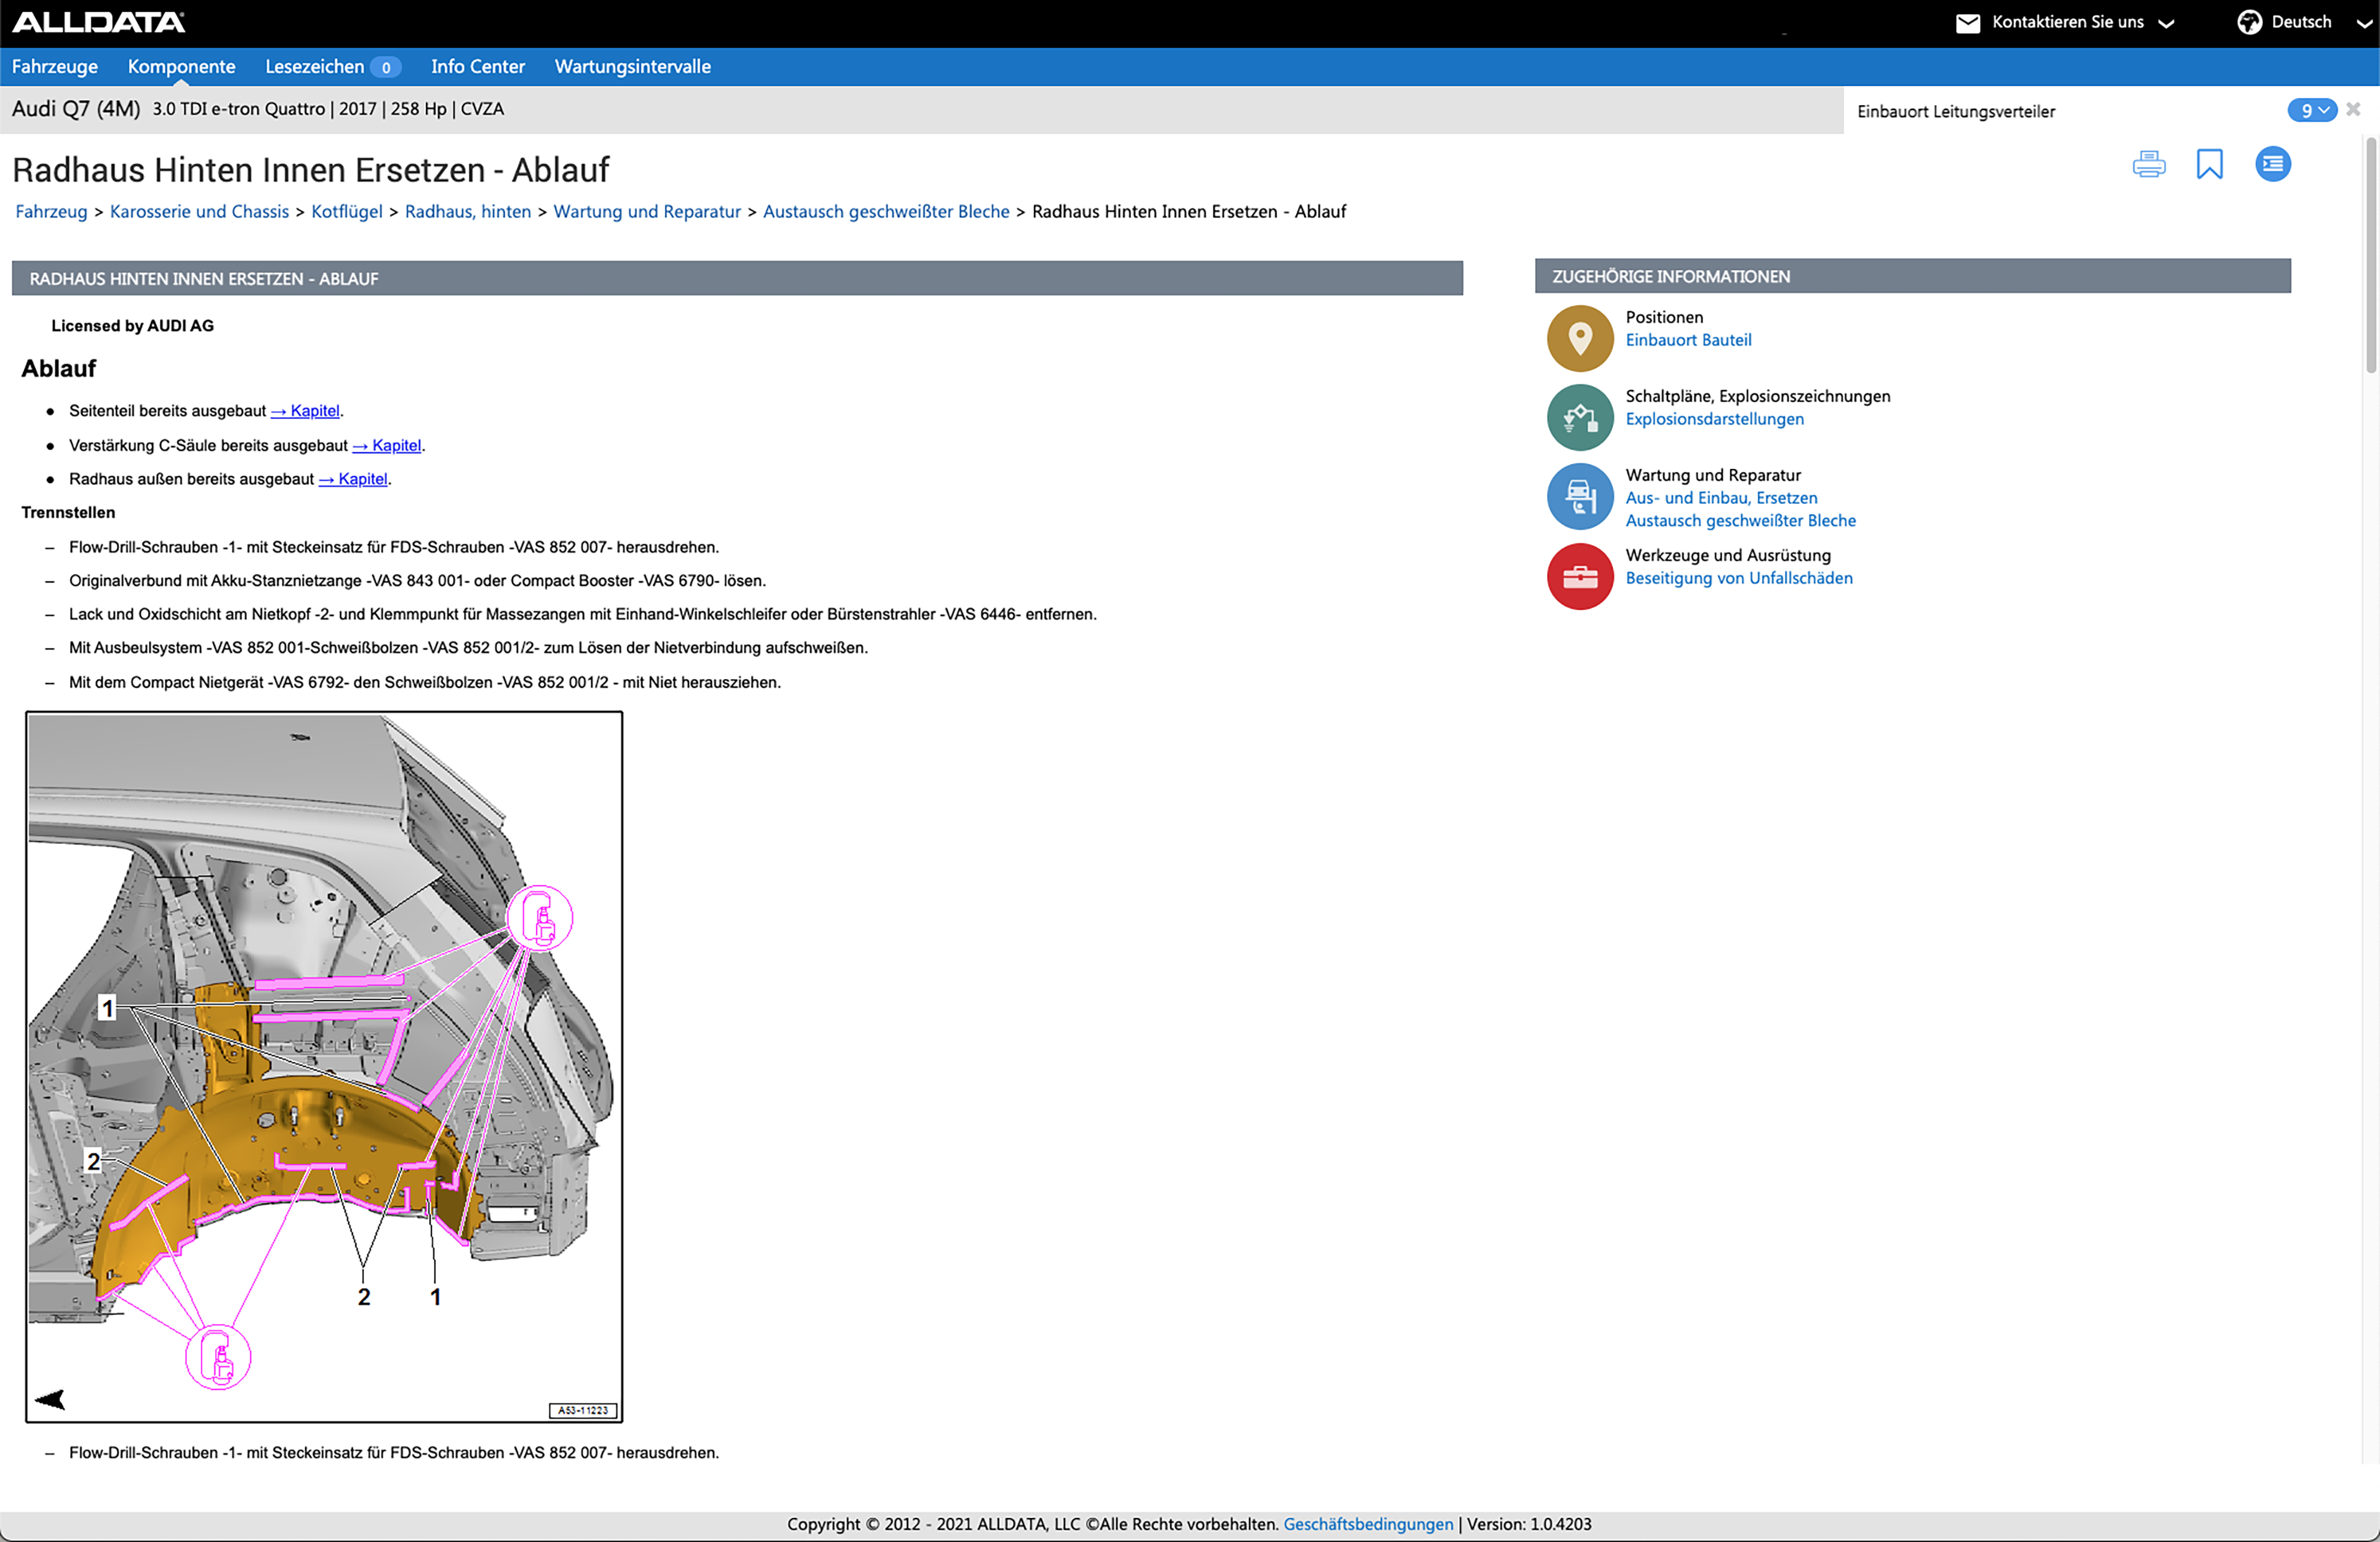
Task: Click the globe language icon
Action: [2249, 22]
